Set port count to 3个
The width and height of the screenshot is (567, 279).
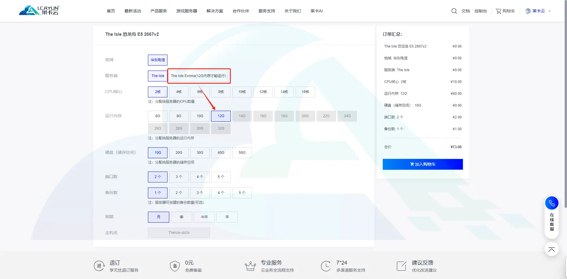[x=179, y=177]
